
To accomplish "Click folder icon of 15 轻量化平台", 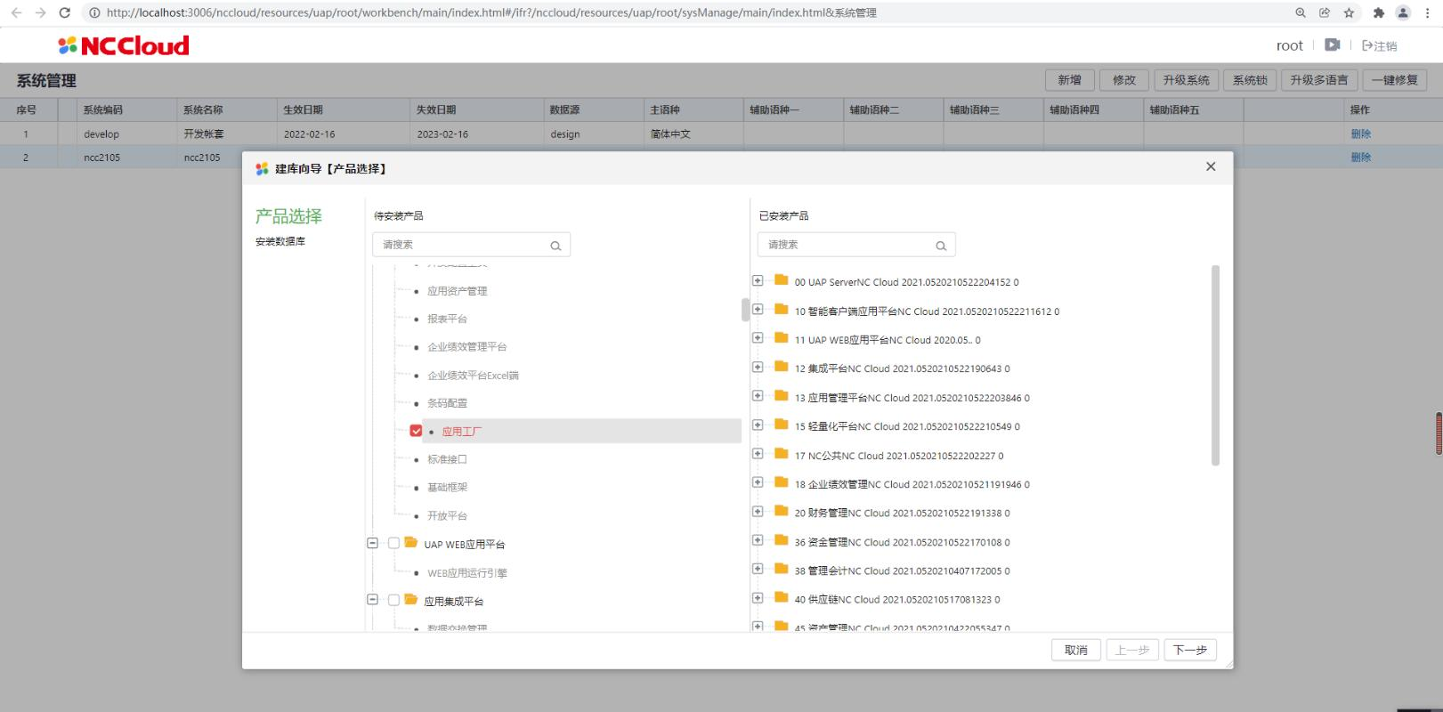I will pos(782,425).
